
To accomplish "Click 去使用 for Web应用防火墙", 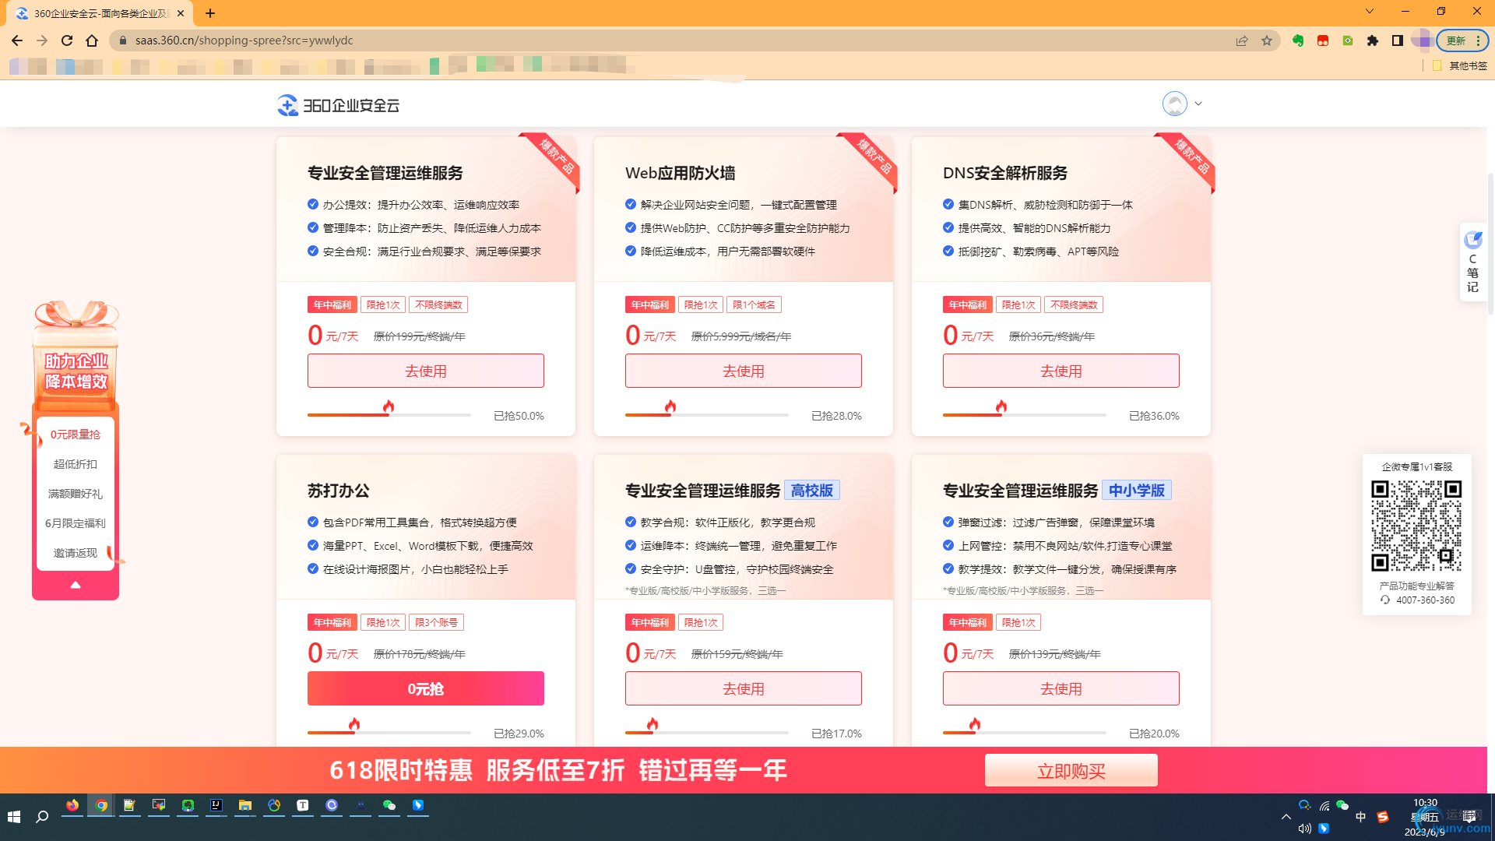I will (744, 371).
